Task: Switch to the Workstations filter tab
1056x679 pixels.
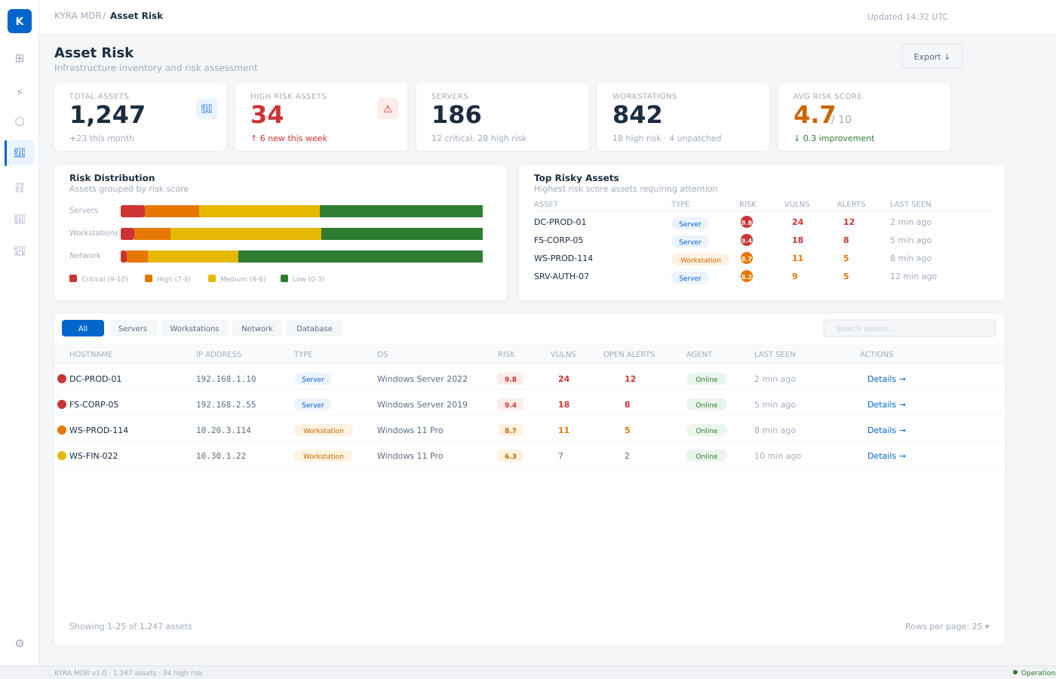Action: (195, 328)
